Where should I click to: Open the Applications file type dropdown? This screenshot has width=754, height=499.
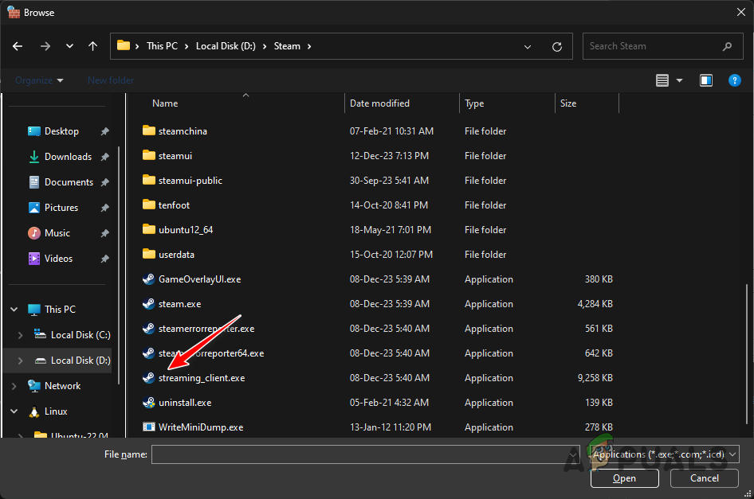[732, 454]
